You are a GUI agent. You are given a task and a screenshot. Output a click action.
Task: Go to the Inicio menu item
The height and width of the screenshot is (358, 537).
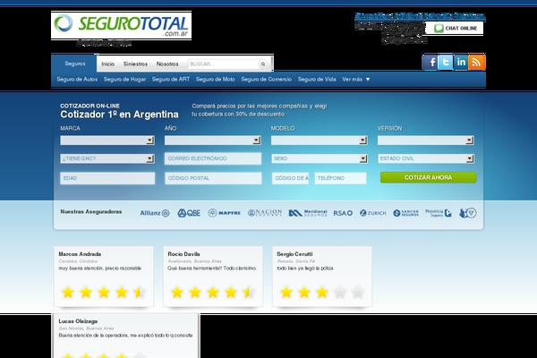coord(107,64)
